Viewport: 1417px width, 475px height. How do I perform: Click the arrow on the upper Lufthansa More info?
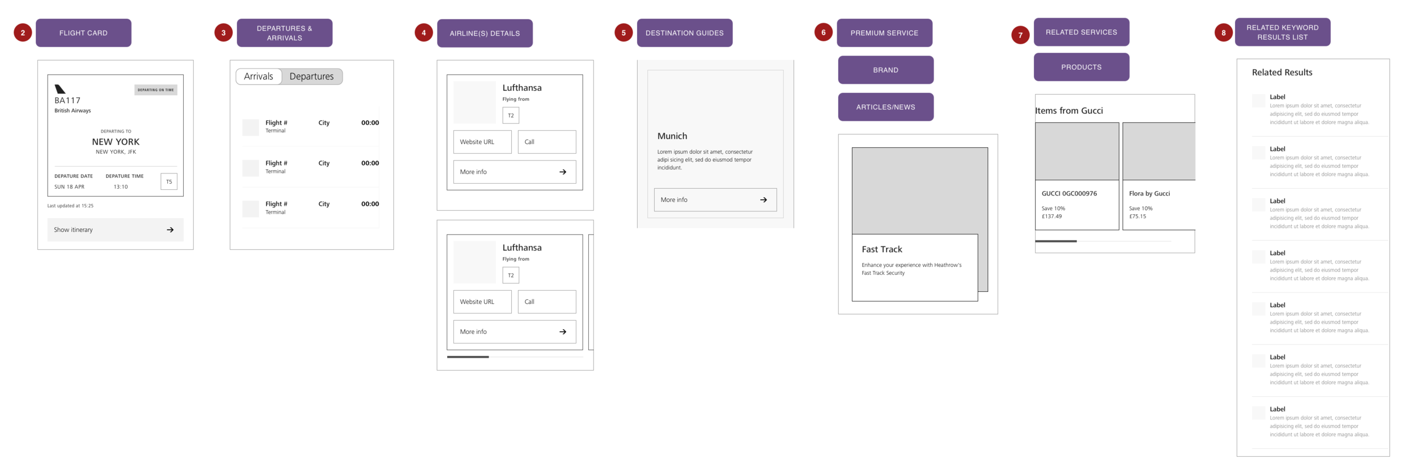563,172
